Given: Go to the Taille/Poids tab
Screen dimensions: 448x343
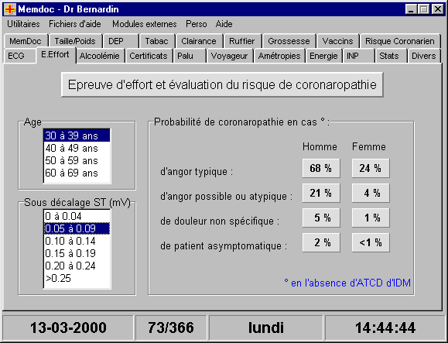Looking at the screenshot, I should coord(75,41).
